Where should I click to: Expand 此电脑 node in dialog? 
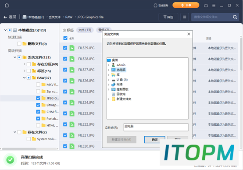tap(109, 70)
